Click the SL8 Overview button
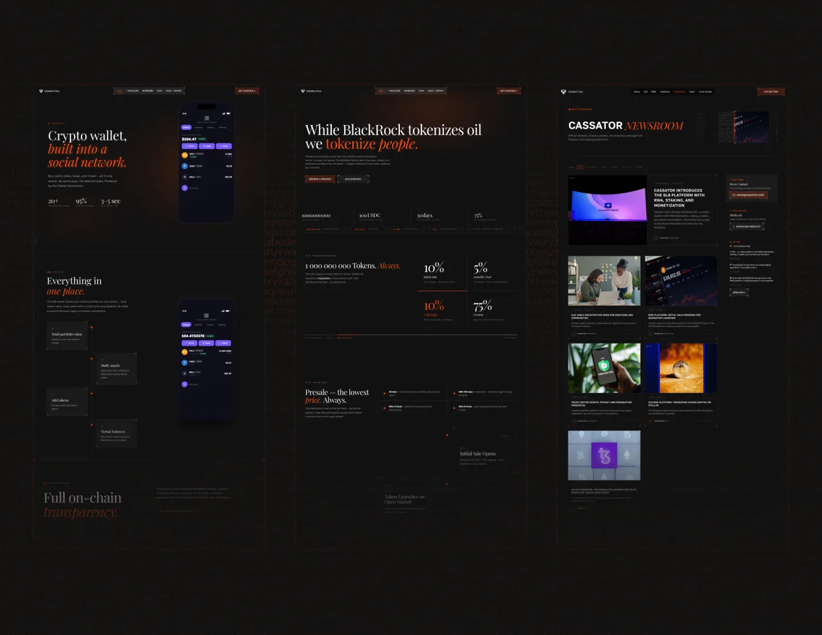Screen dimensions: 822x635 [353, 179]
